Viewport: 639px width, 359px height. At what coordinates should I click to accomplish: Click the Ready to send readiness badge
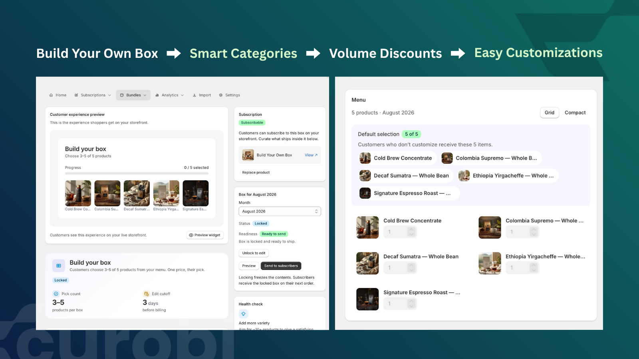point(274,234)
